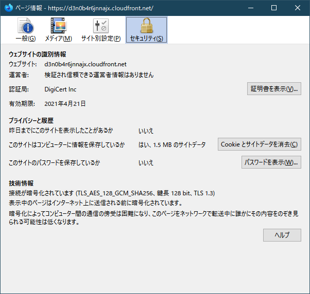The height and width of the screenshot is (294, 310).
Task: Click the 2021年4月21日 expiry date field
Action: [x=65, y=104]
